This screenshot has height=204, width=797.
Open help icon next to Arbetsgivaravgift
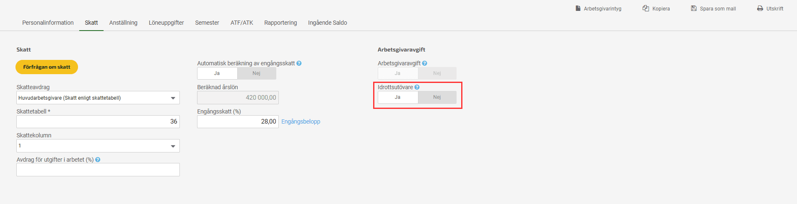425,63
